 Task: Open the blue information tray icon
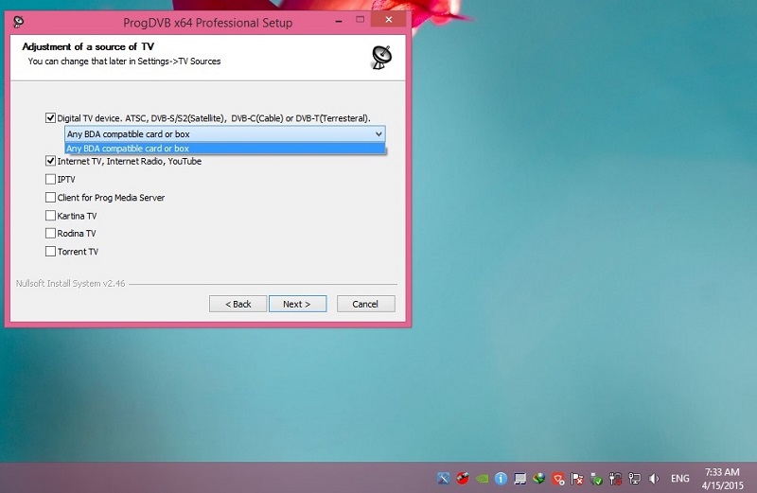[502, 478]
